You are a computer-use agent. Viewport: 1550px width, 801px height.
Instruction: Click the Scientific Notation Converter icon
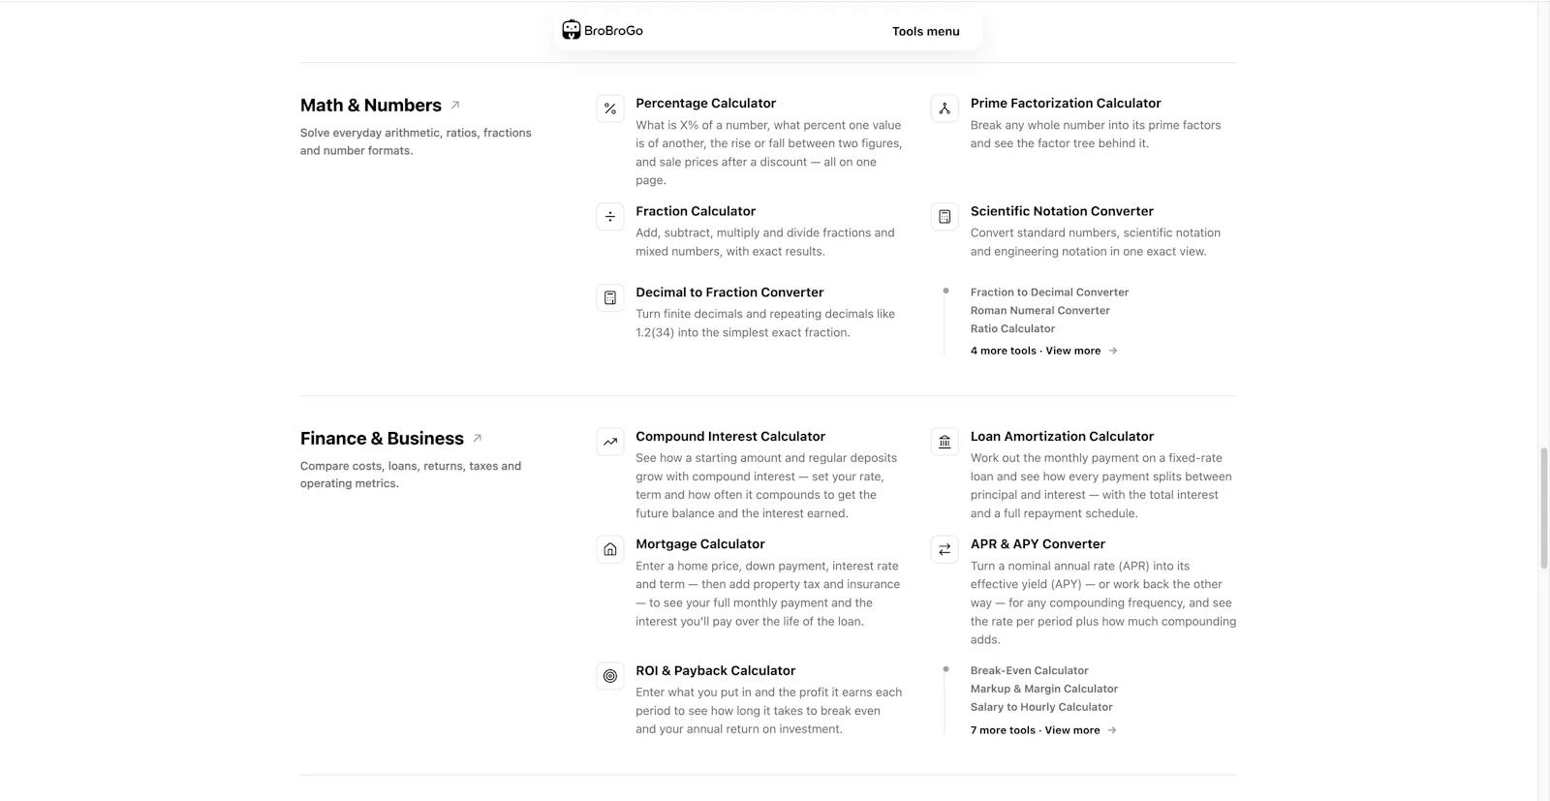click(945, 216)
